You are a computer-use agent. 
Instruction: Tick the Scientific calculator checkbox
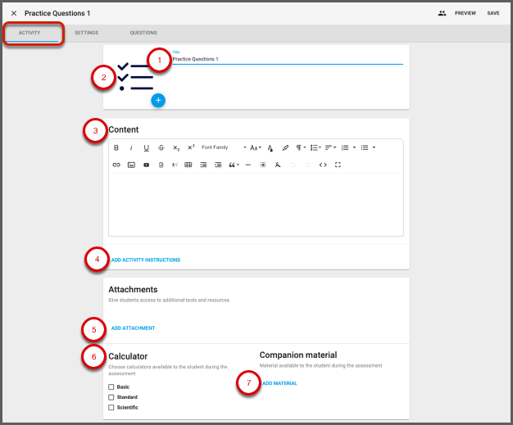111,407
